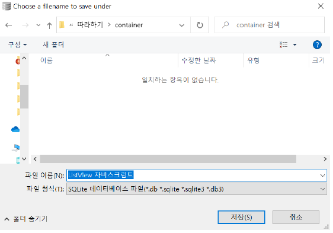The image size is (333, 233).
Task: Refresh the container folder view
Action: [x=200, y=25]
